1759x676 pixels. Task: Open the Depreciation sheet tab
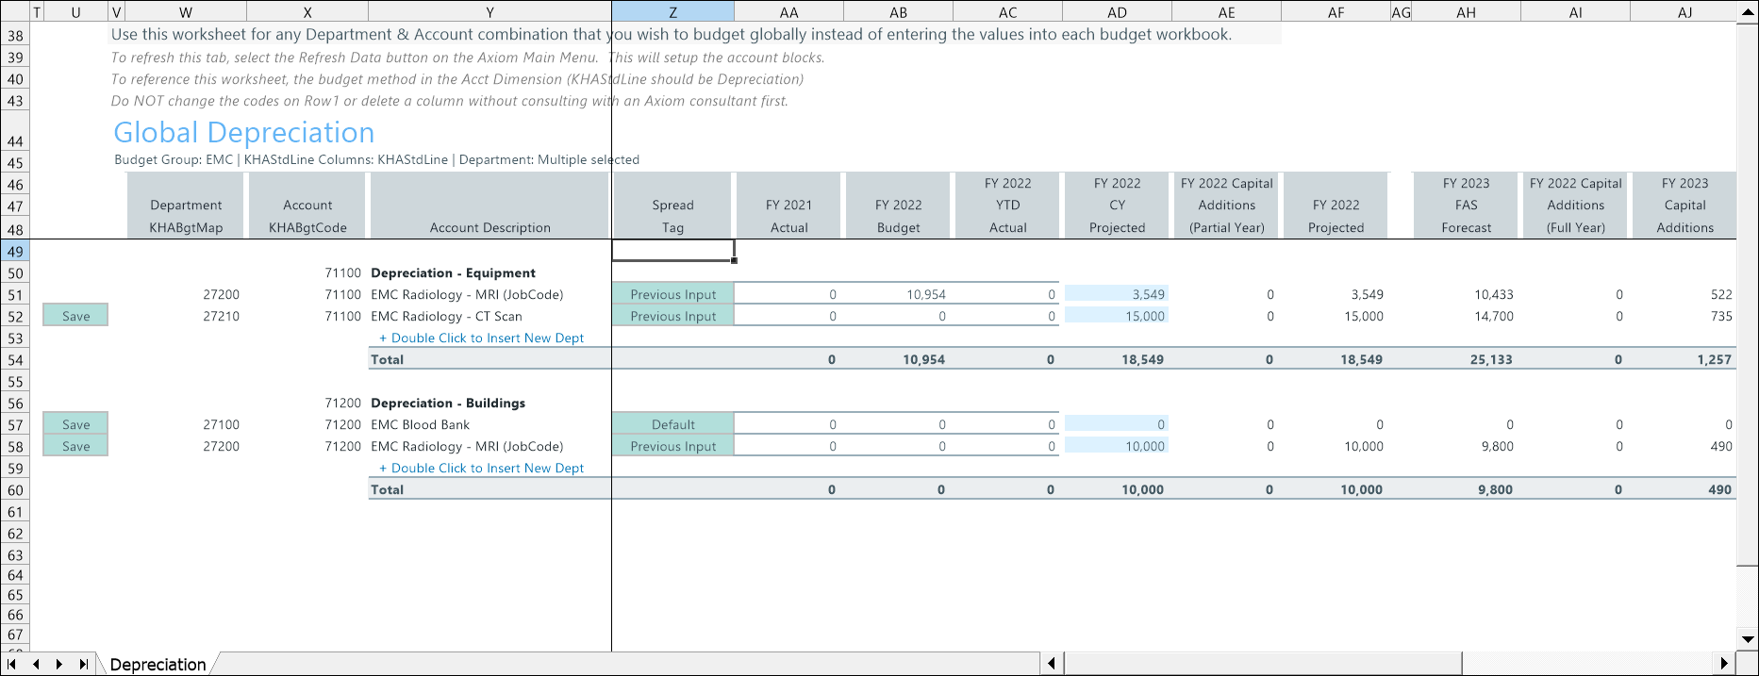pos(158,665)
